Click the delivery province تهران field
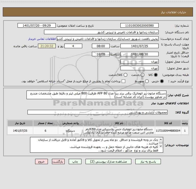This screenshot has width=196, height=189. [x=139, y=62]
